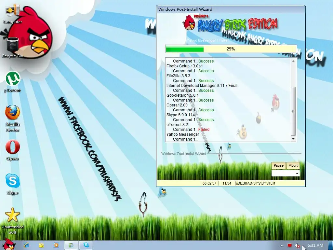Viewport: 333px width, 250px height.
Task: Launch Internet Explorer from taskbar
Action: click(27, 245)
